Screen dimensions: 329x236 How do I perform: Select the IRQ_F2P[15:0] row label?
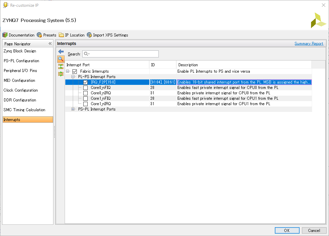[103, 82]
